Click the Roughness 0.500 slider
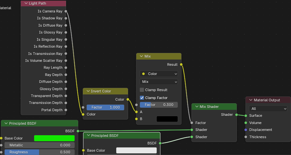The width and height of the screenshot is (291, 155). (x=39, y=152)
